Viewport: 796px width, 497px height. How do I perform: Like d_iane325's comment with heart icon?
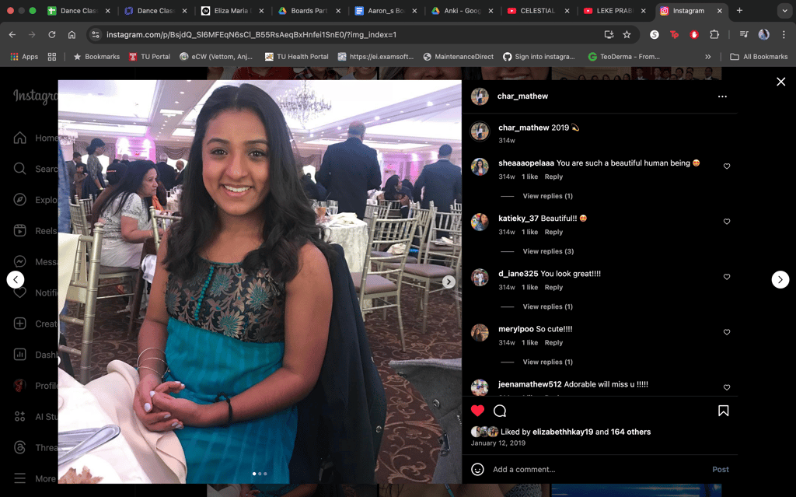727,277
